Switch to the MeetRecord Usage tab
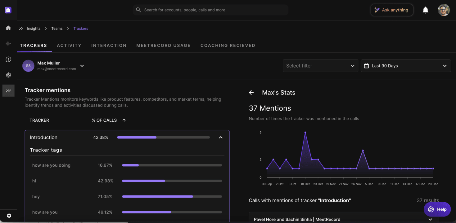The width and height of the screenshot is (456, 223). [x=163, y=46]
